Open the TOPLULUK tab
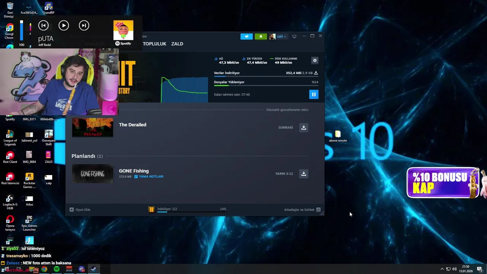Screen dimensions: 487x274 154,44
